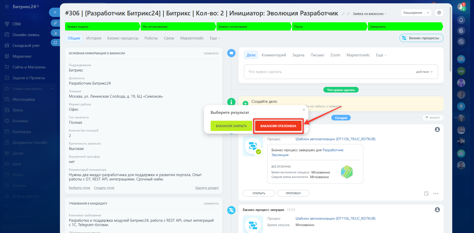This screenshot has width=474, height=233.
Task: Click the ОТКРЫТЬ button on process card
Action: click(x=259, y=193)
